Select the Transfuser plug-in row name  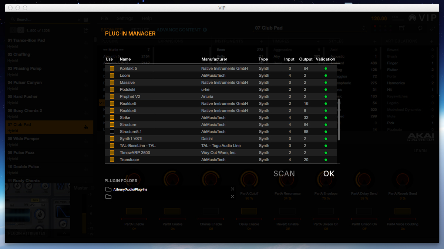(x=129, y=160)
